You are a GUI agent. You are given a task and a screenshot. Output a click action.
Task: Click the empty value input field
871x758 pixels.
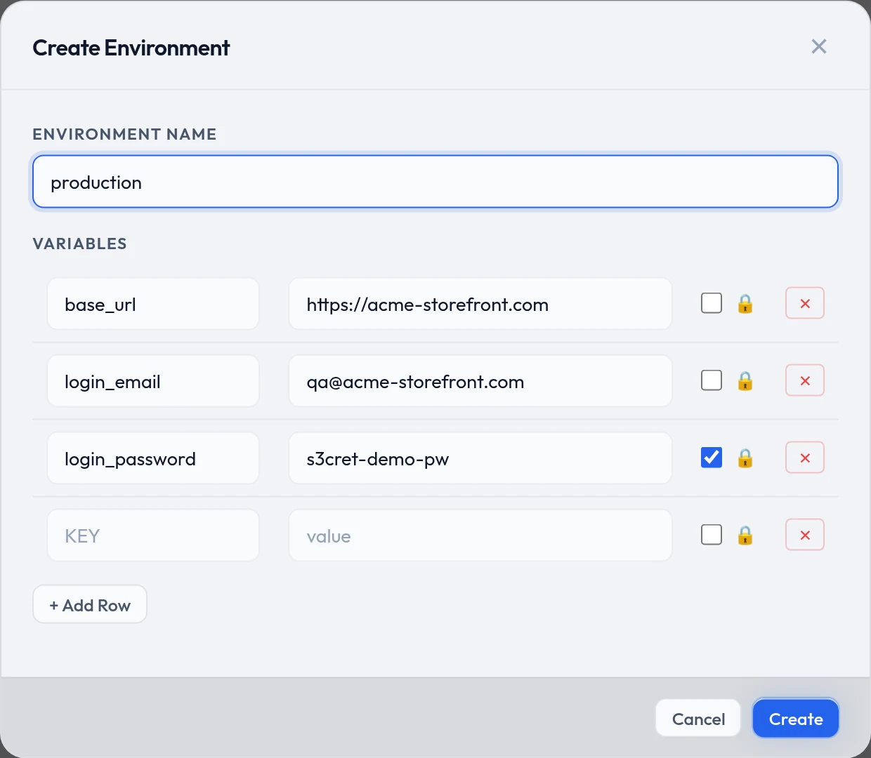(x=480, y=536)
